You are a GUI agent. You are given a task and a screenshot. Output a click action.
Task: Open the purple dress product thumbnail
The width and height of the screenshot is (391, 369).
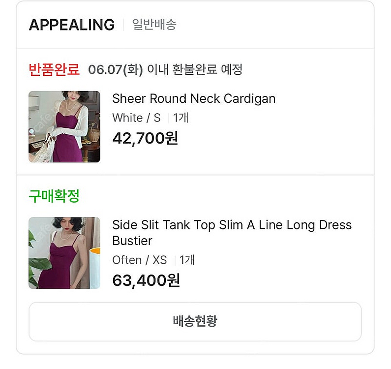(x=64, y=253)
